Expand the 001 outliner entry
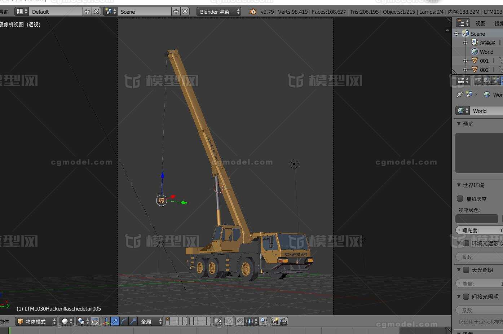 point(466,61)
